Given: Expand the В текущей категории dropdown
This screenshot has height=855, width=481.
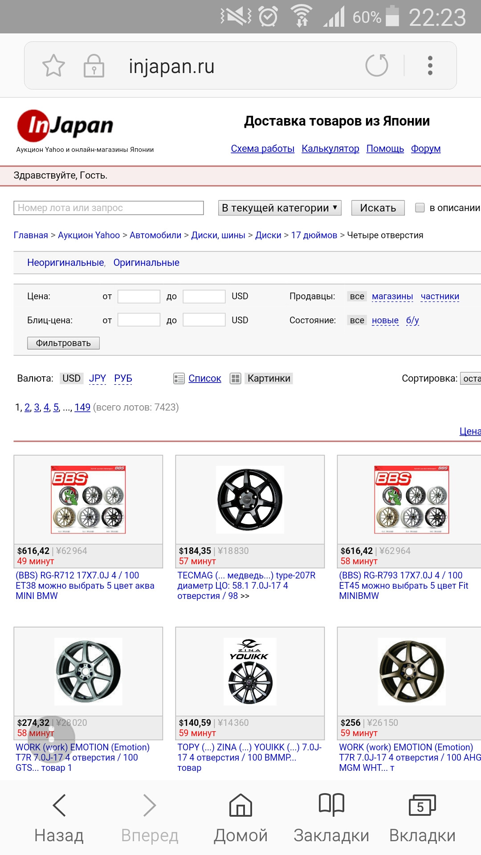Looking at the screenshot, I should pyautogui.click(x=280, y=208).
